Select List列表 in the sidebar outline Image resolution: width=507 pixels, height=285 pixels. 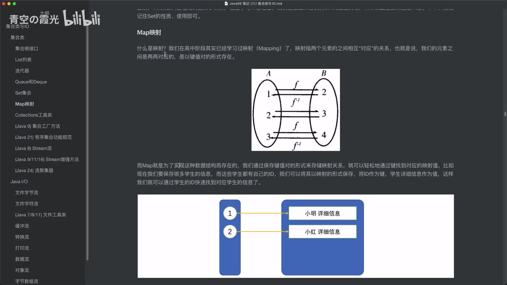pos(23,59)
